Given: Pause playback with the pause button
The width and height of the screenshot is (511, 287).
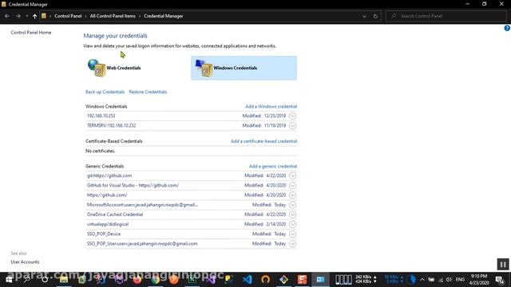Looking at the screenshot, I should (x=503, y=264).
